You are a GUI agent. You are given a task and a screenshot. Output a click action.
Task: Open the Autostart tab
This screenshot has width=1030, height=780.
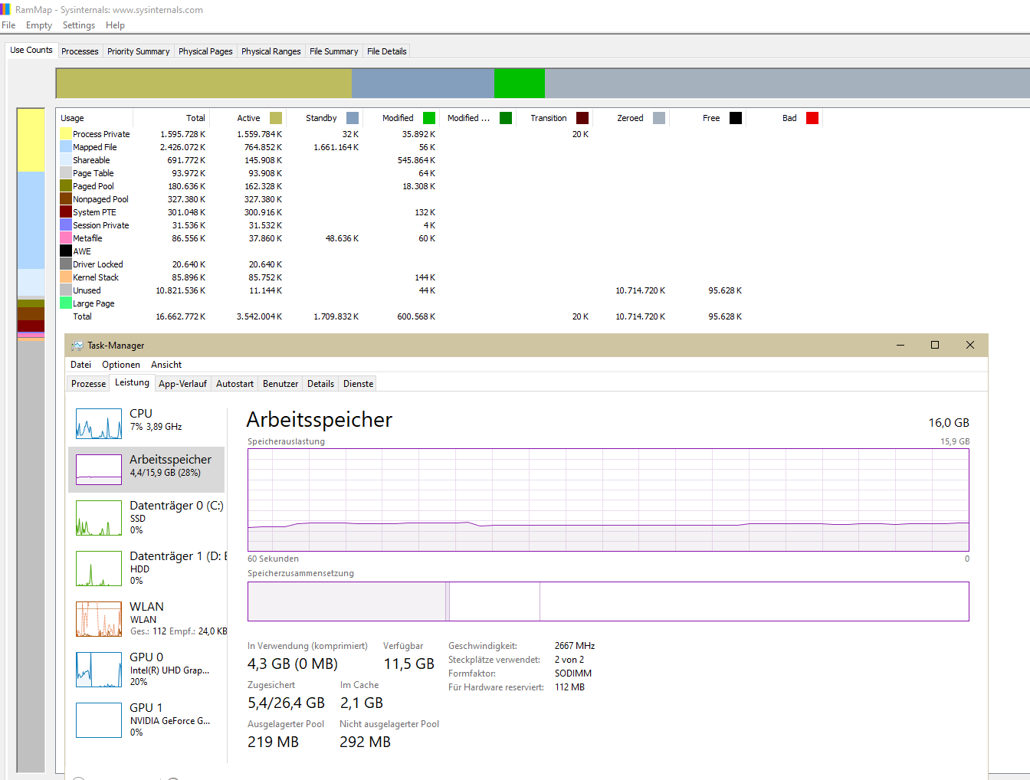(235, 384)
